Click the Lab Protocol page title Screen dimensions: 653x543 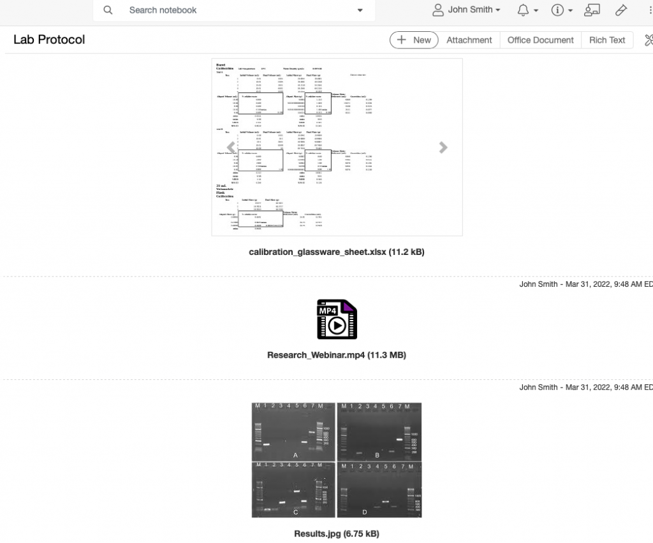(49, 40)
